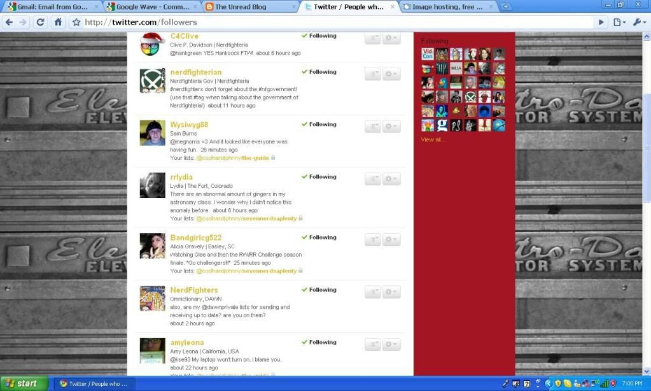Click the 7:00 PM taskbar clock
The height and width of the screenshot is (391, 651).
coord(632,383)
